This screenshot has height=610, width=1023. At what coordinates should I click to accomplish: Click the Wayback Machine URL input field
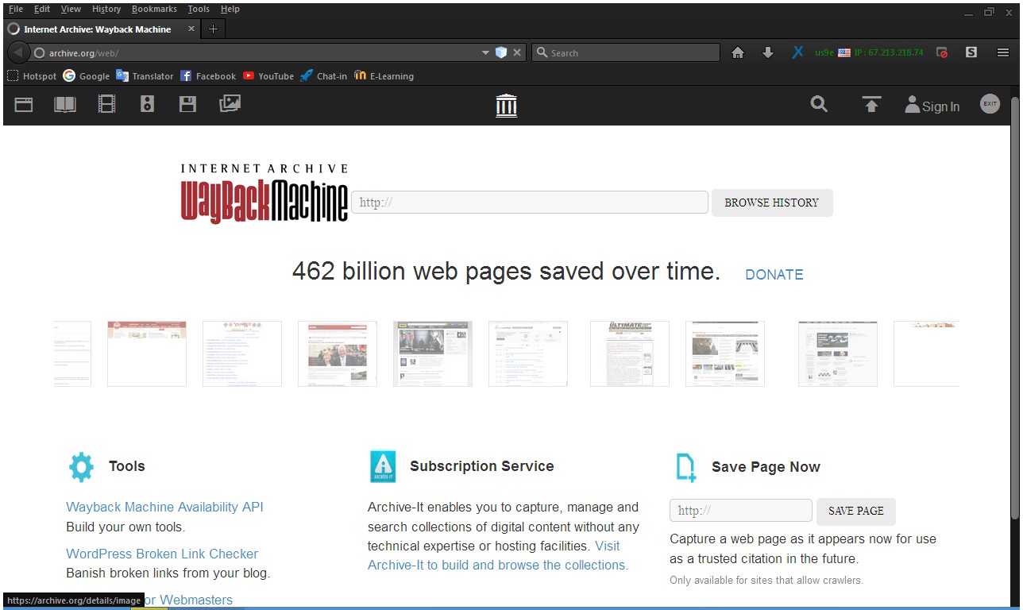click(x=530, y=203)
